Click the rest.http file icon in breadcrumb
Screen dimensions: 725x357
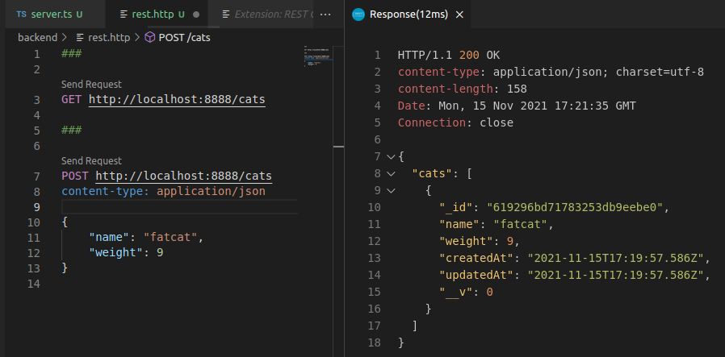(80, 37)
